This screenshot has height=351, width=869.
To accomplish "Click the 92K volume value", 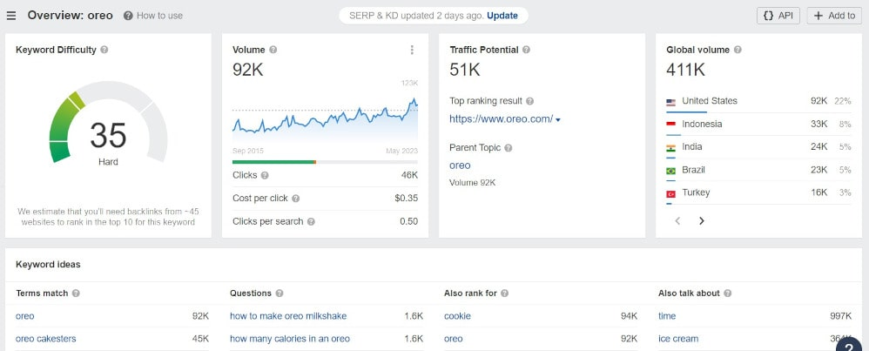I will click(x=248, y=70).
